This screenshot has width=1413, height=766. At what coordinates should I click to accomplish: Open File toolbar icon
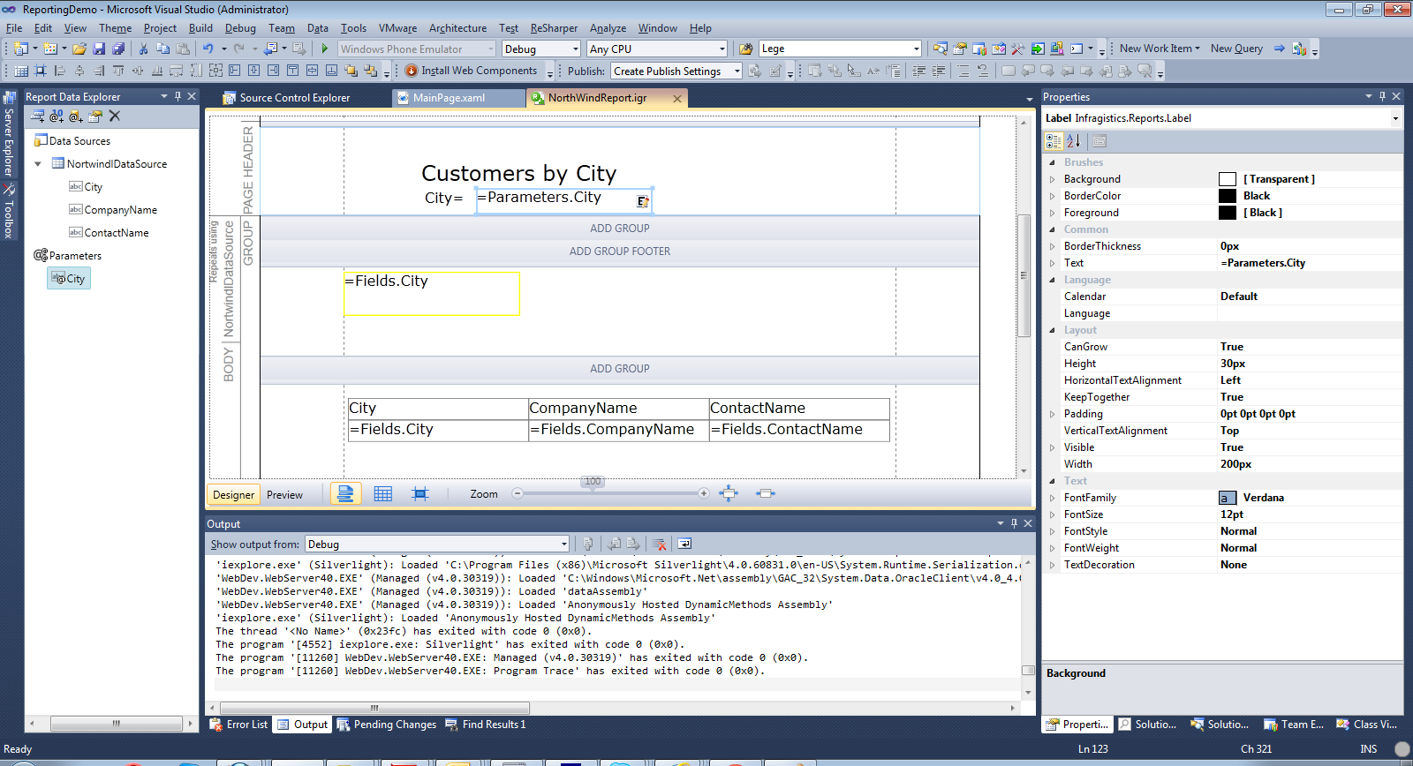(x=79, y=49)
